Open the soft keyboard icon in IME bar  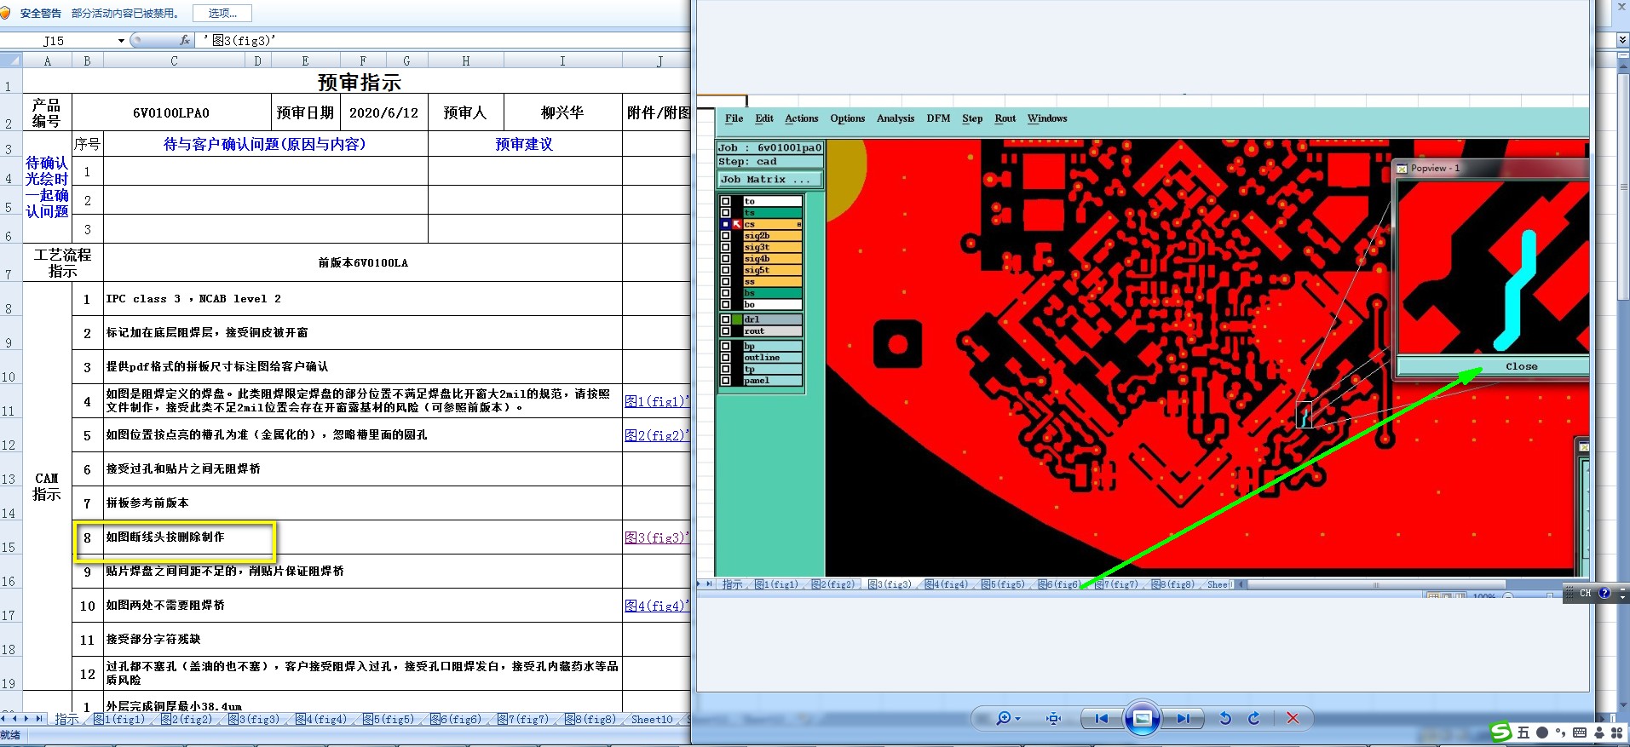click(1580, 733)
